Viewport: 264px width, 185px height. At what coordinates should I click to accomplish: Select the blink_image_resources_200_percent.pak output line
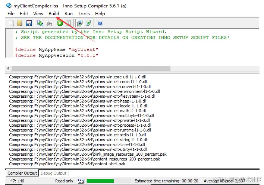[88, 154]
